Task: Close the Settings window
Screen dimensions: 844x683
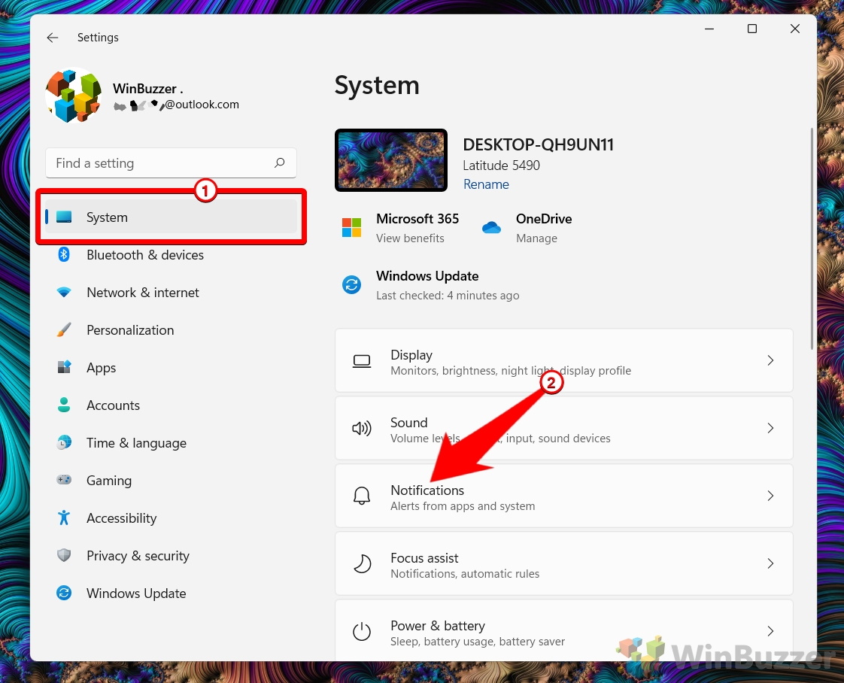Action: tap(795, 29)
